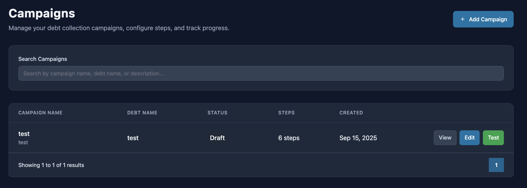Click the "Showing 1 to 1" results text

coord(51,165)
